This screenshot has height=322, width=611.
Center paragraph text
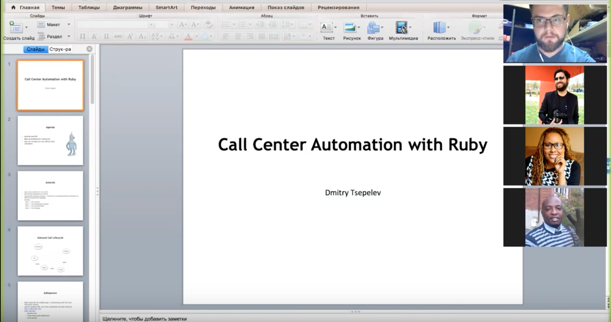[x=238, y=36]
